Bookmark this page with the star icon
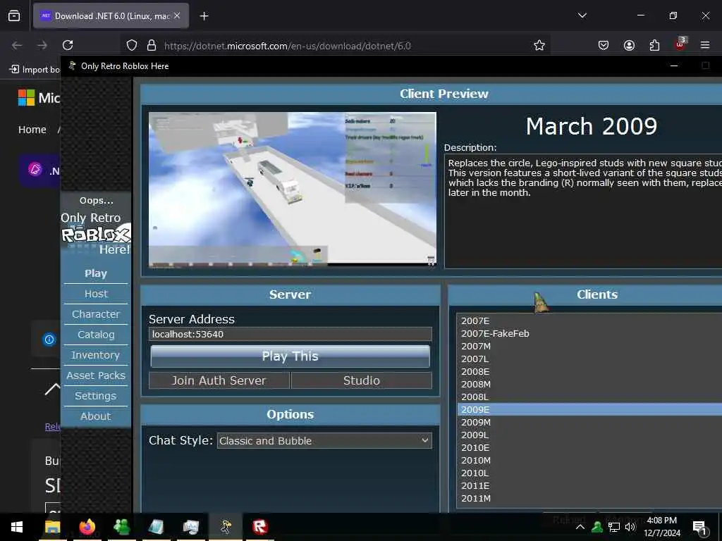Screen dimensions: 722x541 539,45
